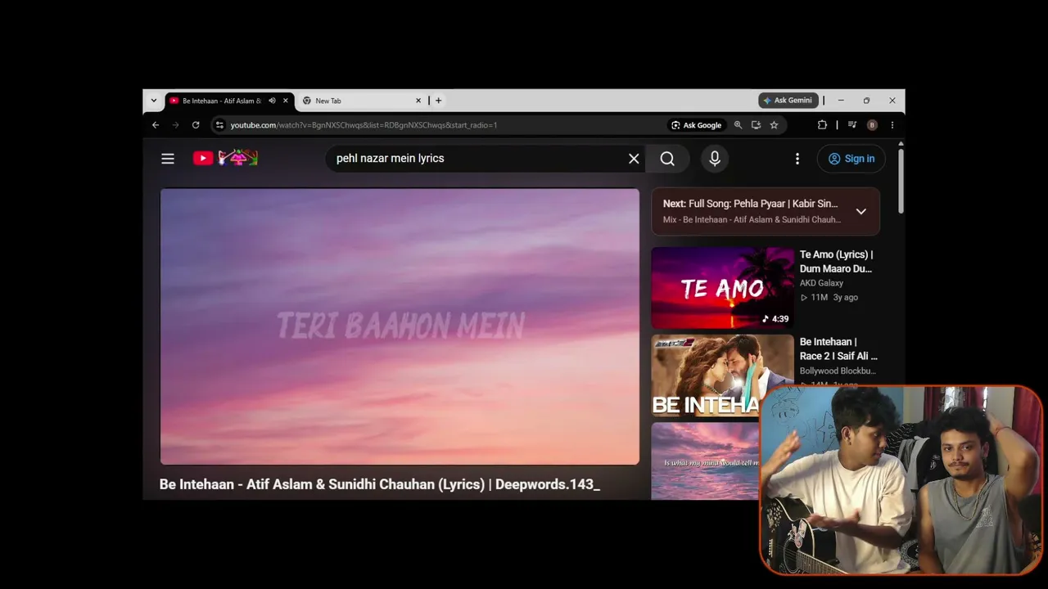Image resolution: width=1048 pixels, height=589 pixels.
Task: Open YouTube settings three-dot menu
Action: click(x=797, y=159)
